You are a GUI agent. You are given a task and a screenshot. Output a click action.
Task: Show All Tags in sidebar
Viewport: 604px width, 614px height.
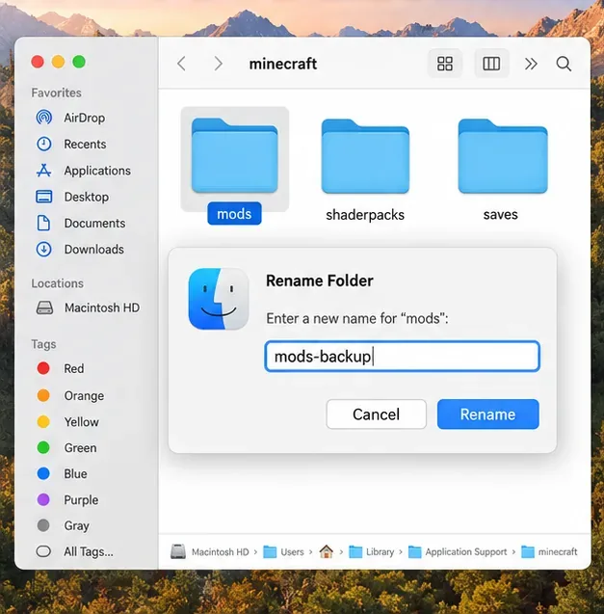point(74,551)
